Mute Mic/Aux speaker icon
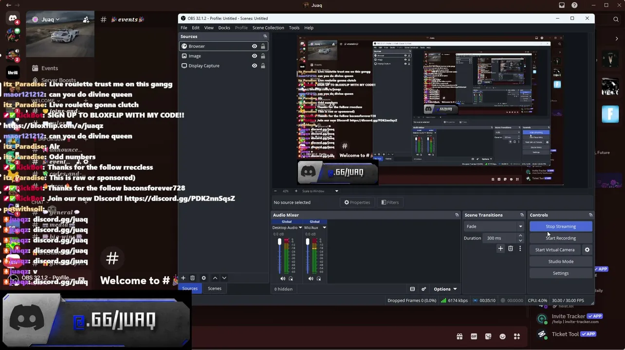This screenshot has width=625, height=350. [311, 279]
